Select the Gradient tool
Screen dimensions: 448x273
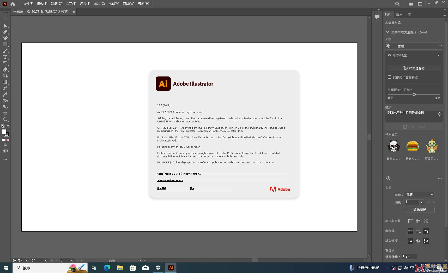pyautogui.click(x=5, y=82)
